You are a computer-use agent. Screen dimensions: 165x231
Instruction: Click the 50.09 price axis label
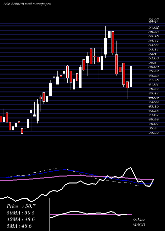(x=153, y=67)
